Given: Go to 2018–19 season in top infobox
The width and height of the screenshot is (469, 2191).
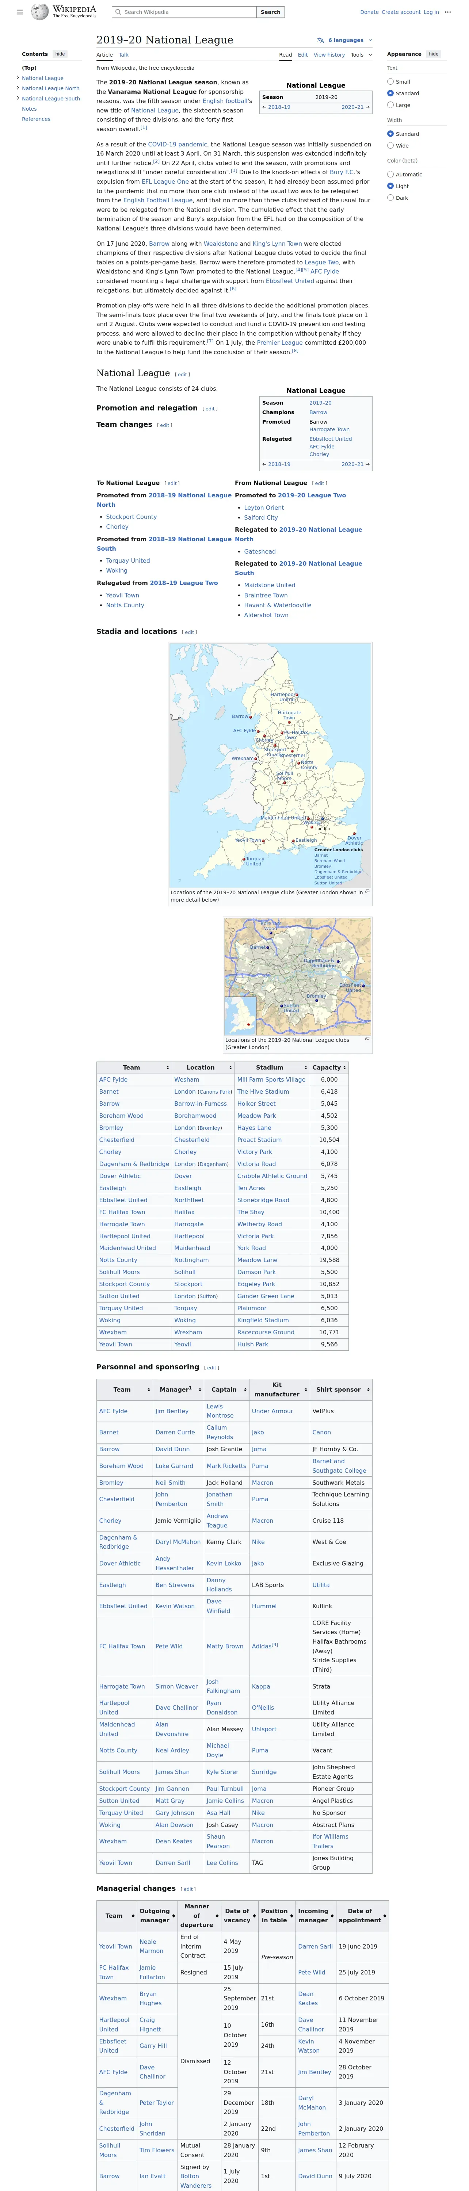Looking at the screenshot, I should pos(279,107).
